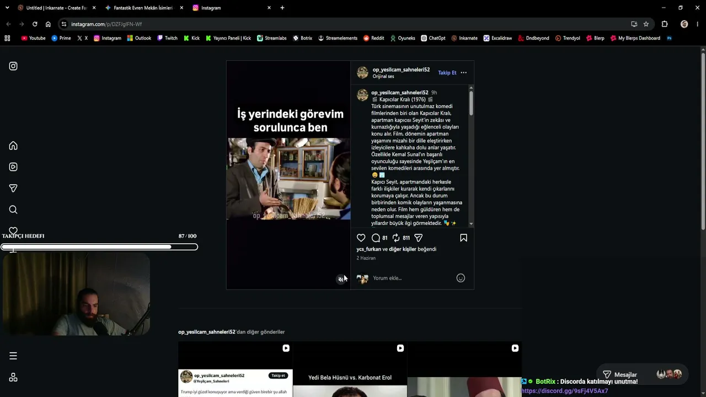
Task: Open the Reddit bookmark
Action: coord(373,38)
